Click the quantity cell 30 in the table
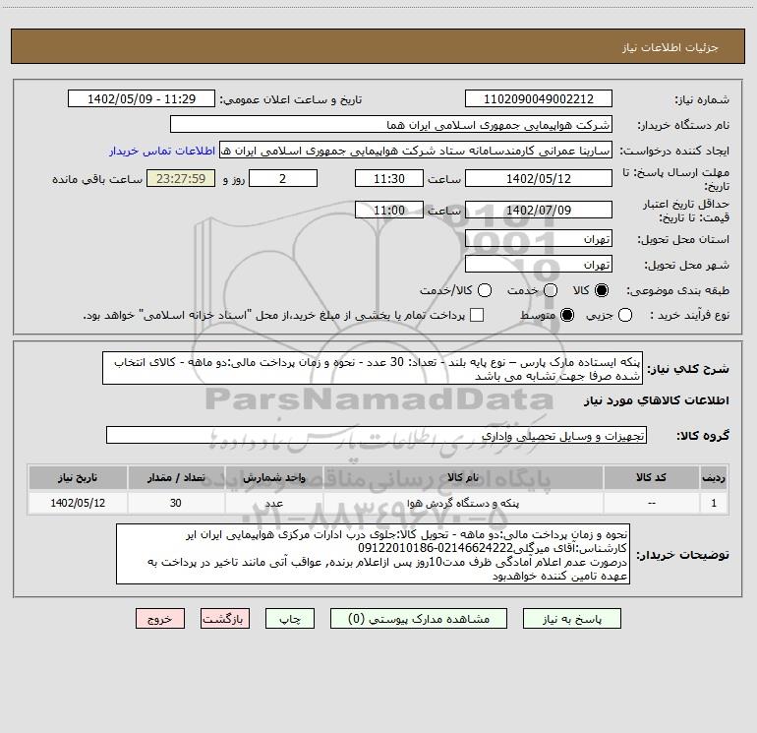The height and width of the screenshot is (733, 757). click(176, 503)
